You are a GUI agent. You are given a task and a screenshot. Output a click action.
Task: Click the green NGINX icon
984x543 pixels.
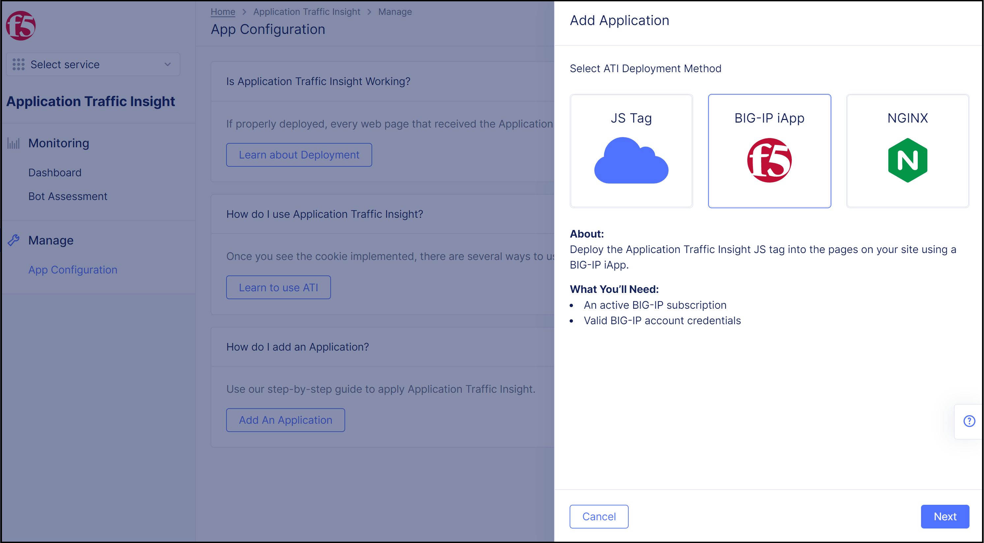point(907,159)
